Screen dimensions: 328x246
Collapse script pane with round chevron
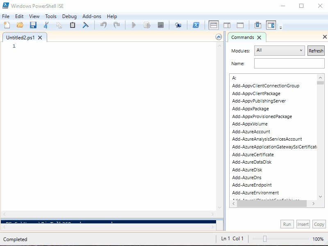(219, 37)
